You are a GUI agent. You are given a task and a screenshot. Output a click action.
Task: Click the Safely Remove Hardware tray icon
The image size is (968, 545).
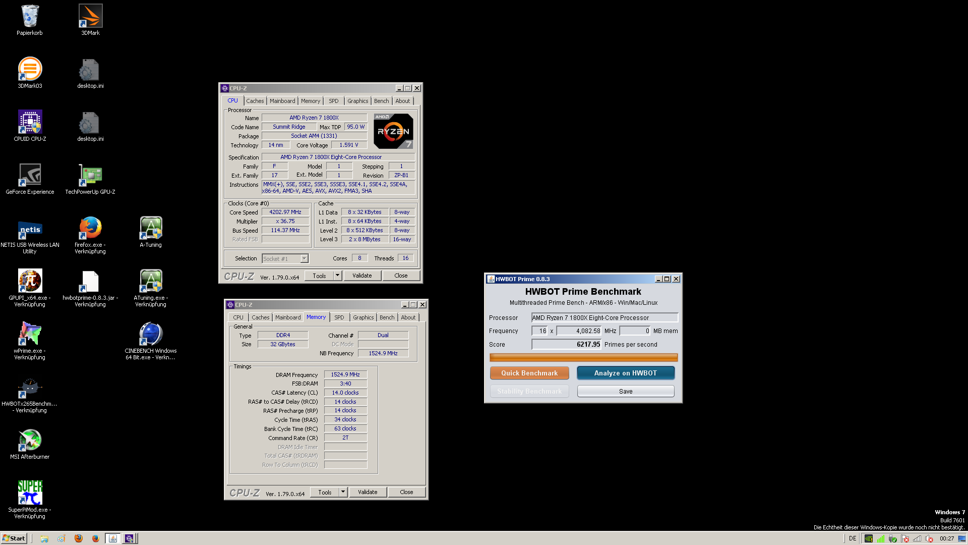pos(893,538)
